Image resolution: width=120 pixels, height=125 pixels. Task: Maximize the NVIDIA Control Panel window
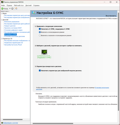pos(111,2)
